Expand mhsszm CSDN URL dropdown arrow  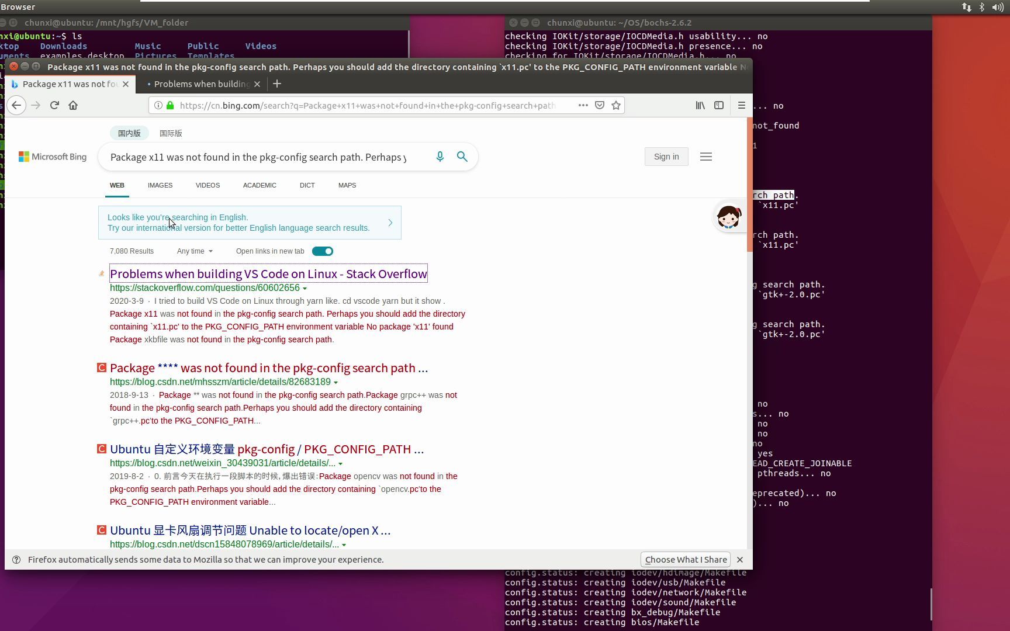pos(335,383)
